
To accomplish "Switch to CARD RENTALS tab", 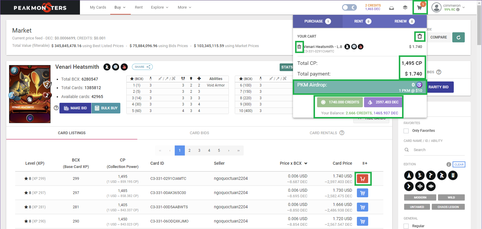I will (x=327, y=133).
